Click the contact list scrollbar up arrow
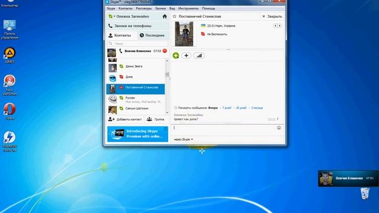The width and height of the screenshot is (379, 213). click(167, 61)
